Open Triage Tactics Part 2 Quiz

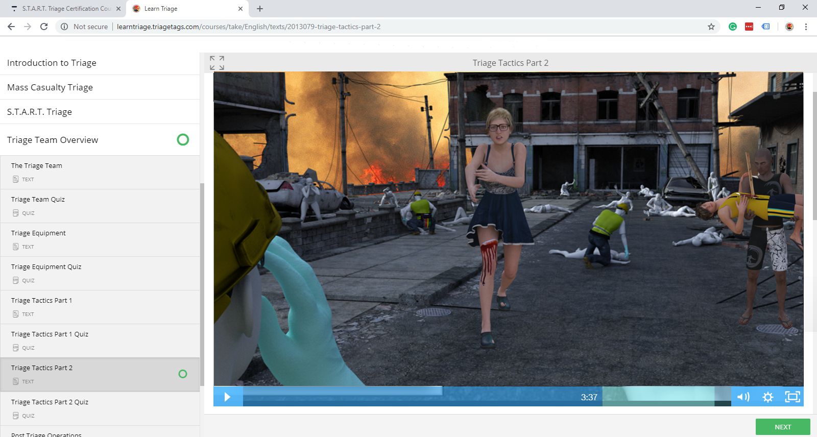tap(100, 408)
